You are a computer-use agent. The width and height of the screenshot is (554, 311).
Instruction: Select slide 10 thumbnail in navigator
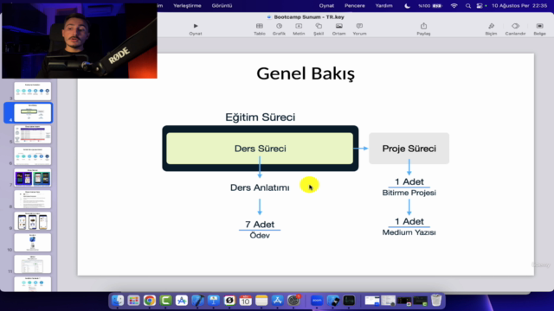tap(33, 243)
